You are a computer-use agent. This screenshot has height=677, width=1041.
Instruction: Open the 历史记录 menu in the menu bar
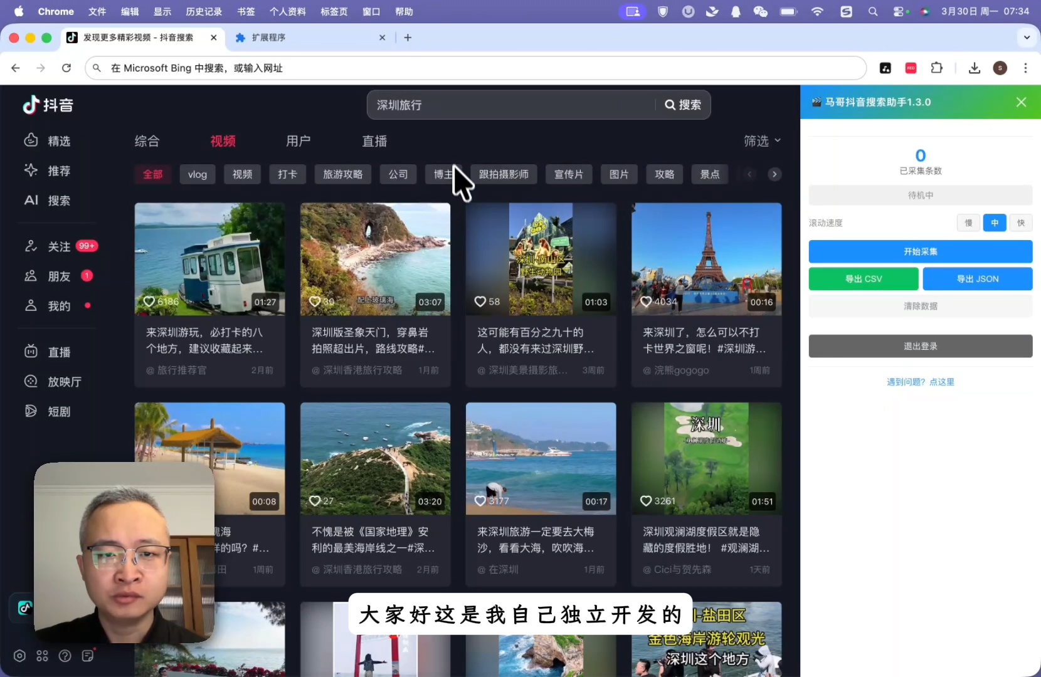(204, 11)
